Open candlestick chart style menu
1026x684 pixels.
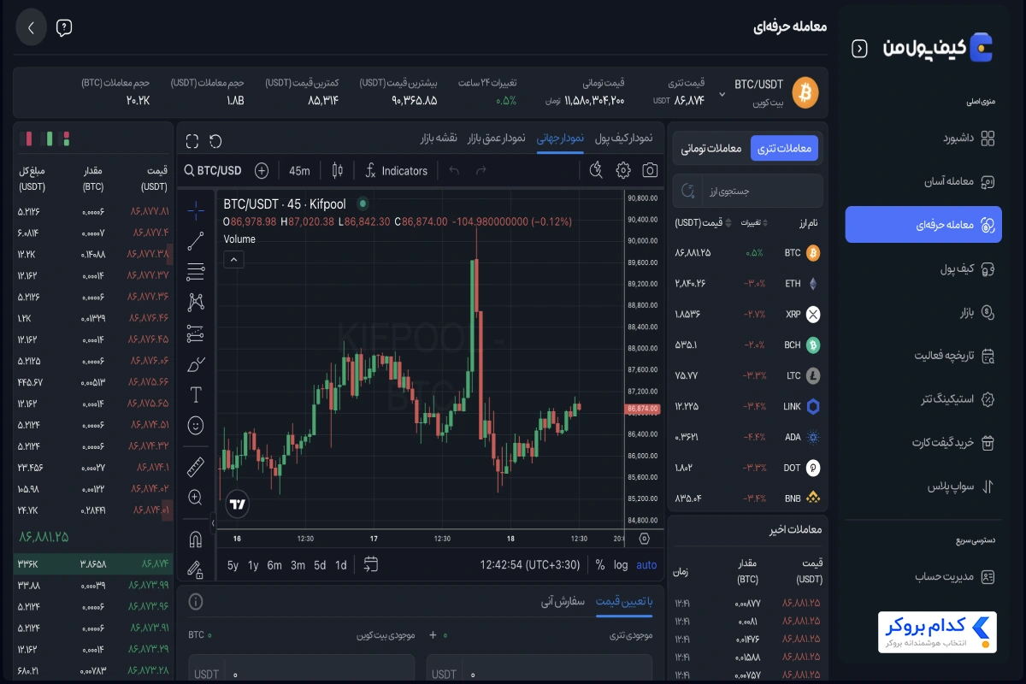(337, 171)
